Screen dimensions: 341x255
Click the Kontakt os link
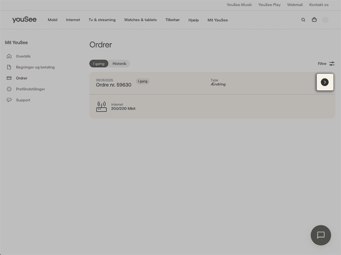coord(318,5)
